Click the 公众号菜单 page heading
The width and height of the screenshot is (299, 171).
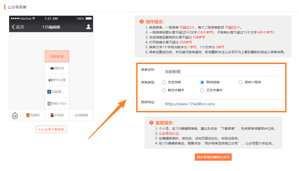click(x=17, y=7)
